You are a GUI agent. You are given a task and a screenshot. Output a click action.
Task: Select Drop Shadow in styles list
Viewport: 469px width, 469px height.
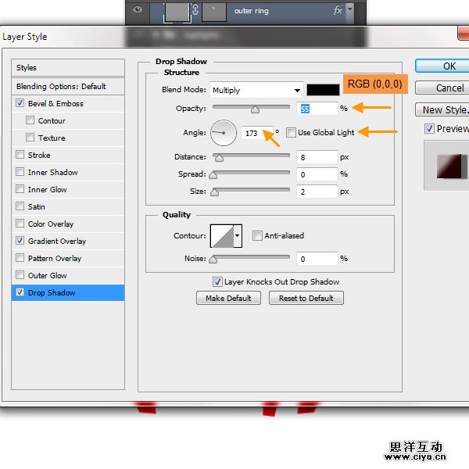pos(52,292)
